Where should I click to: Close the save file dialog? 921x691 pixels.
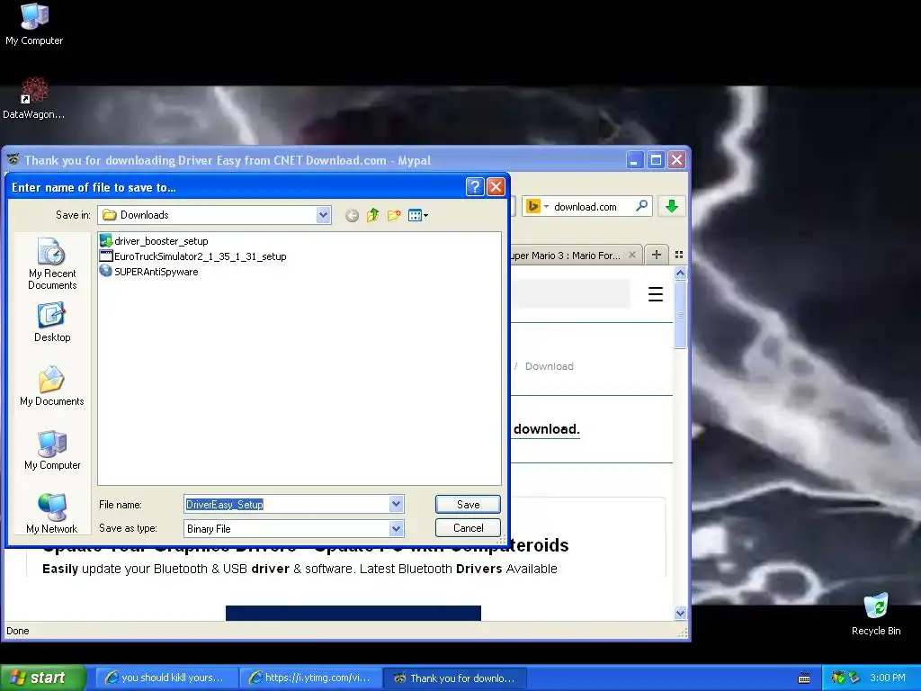(x=496, y=187)
